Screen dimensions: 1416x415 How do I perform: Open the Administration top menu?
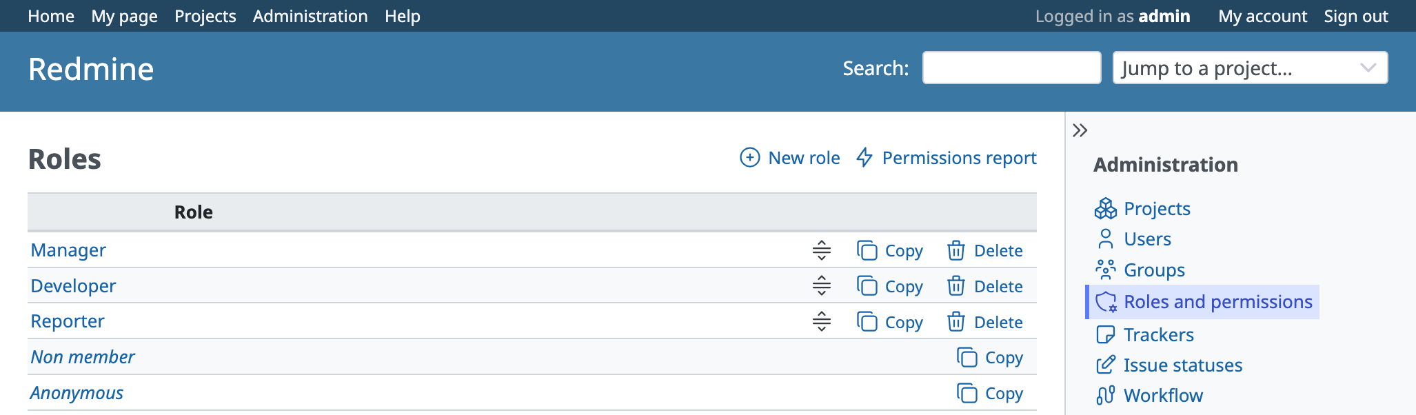(x=310, y=16)
